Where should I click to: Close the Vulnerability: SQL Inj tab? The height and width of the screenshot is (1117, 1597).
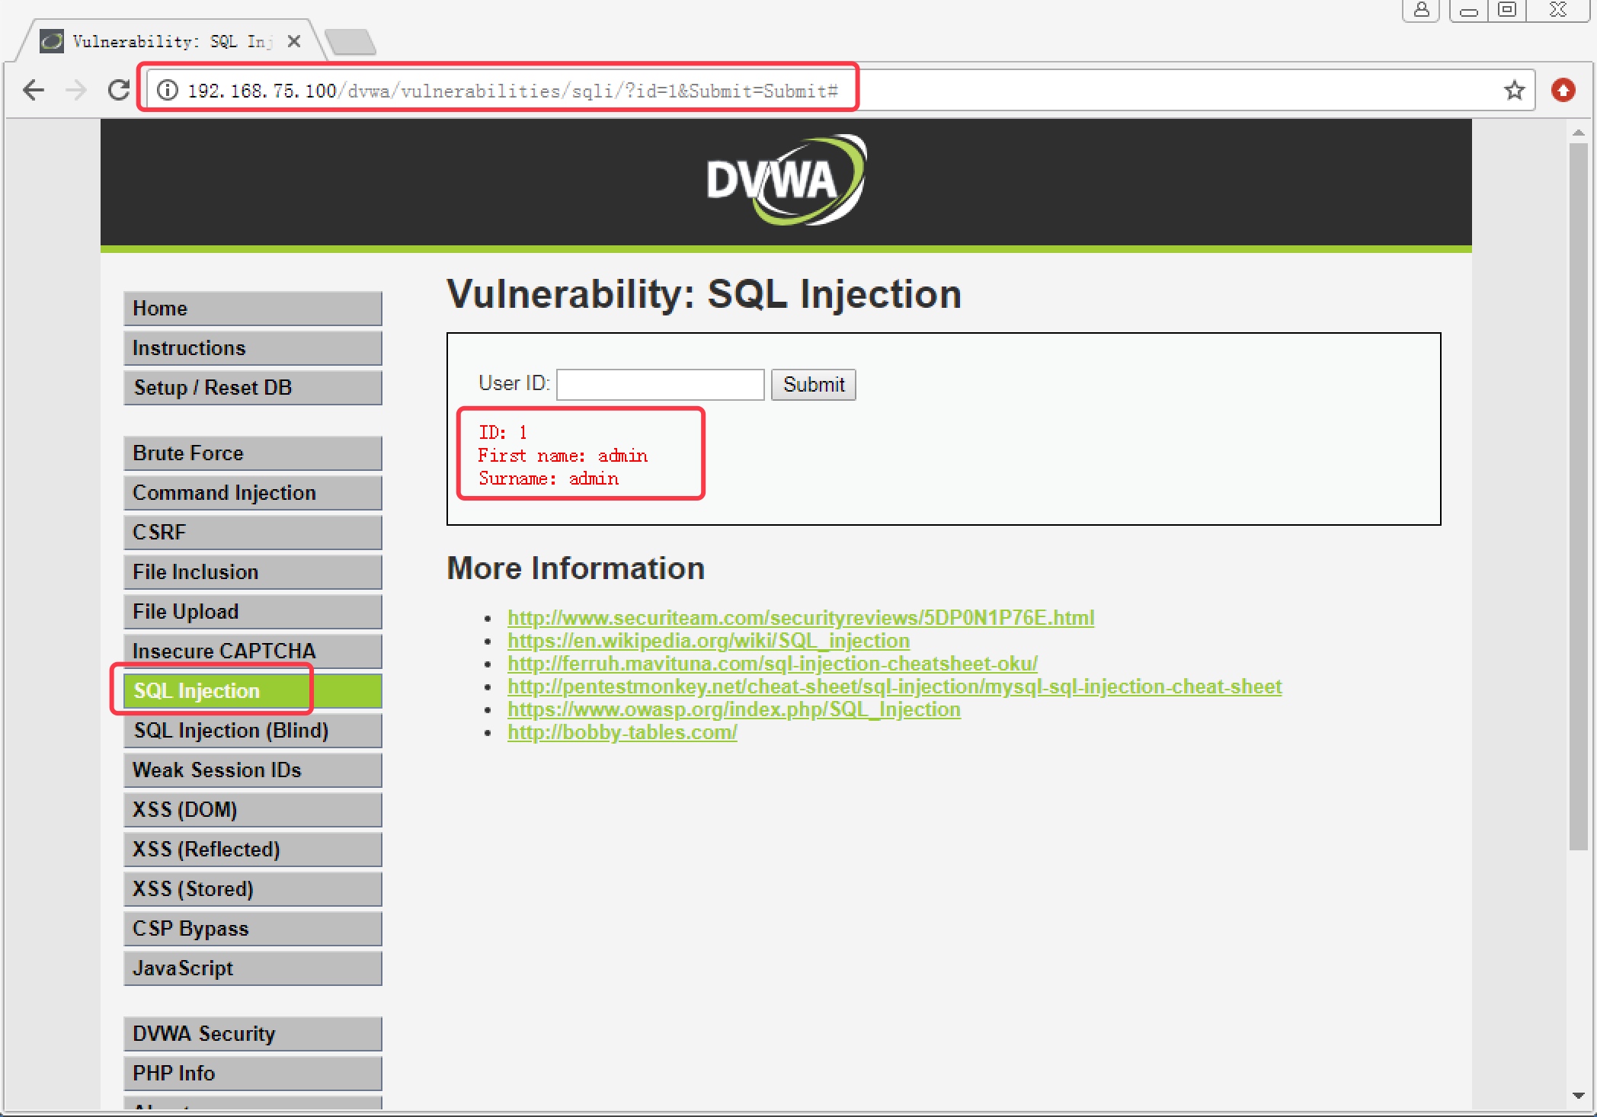pyautogui.click(x=294, y=41)
